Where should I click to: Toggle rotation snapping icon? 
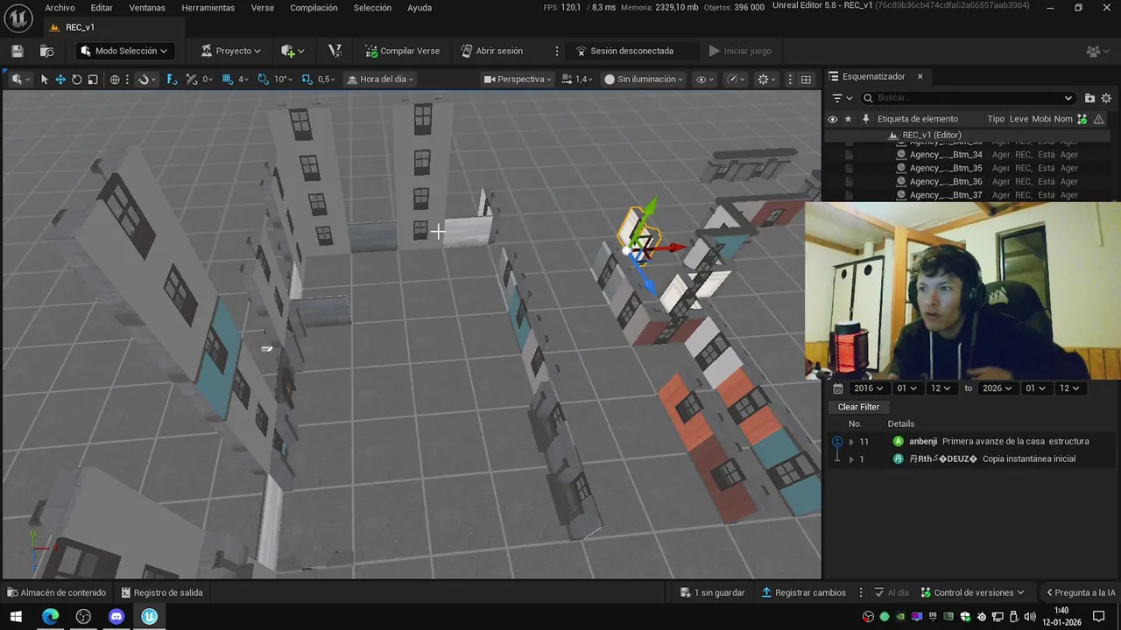coord(264,80)
